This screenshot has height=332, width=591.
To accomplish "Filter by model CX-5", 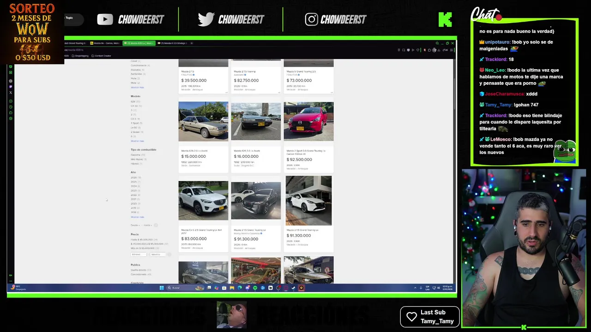I will point(135,119).
